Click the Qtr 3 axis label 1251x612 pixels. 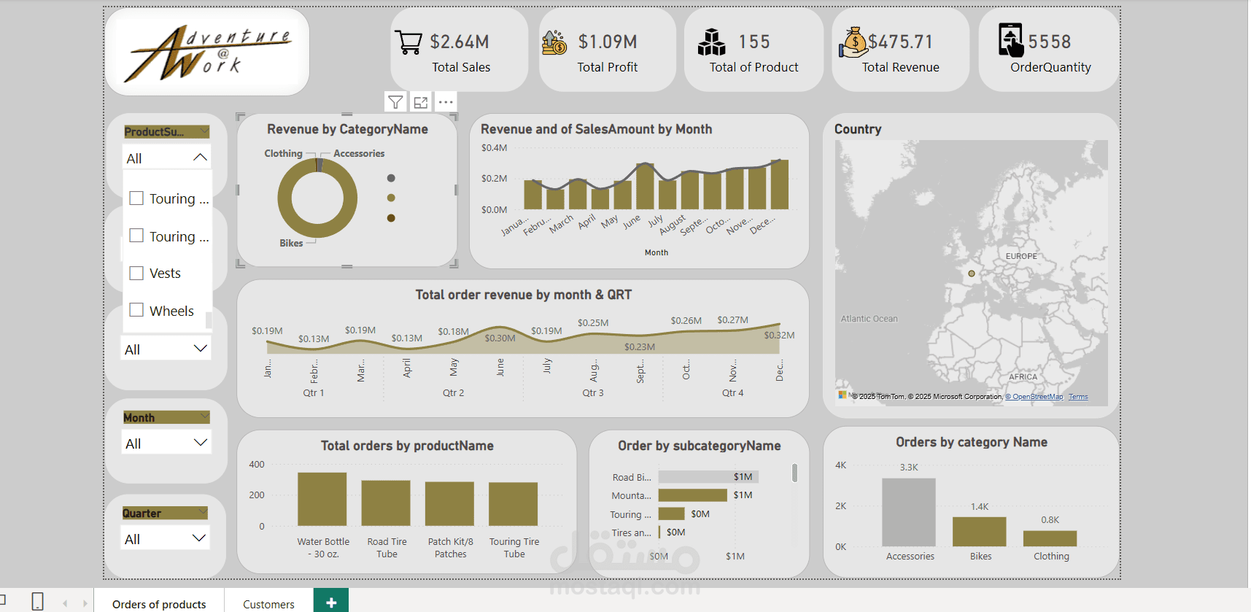click(x=593, y=392)
